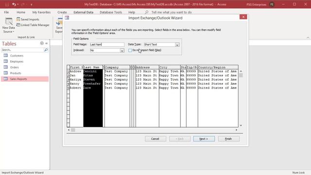Click the Tell me search magnifier icon
The image size is (311, 175).
click(147, 12)
